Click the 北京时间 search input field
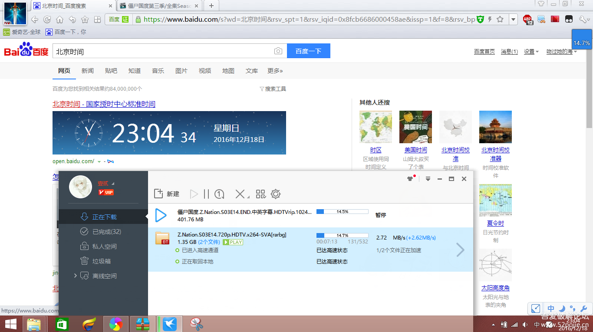Viewport: 593px width, 332px height. (163, 51)
